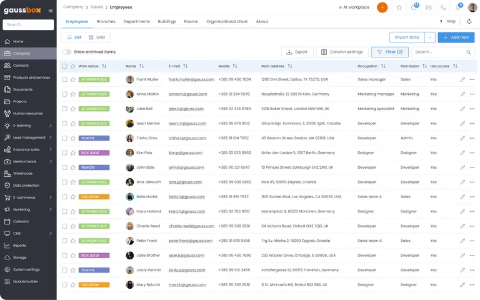Favorite Jake Bell with star icon
Viewport: 480px width, 300px height.
click(73, 109)
